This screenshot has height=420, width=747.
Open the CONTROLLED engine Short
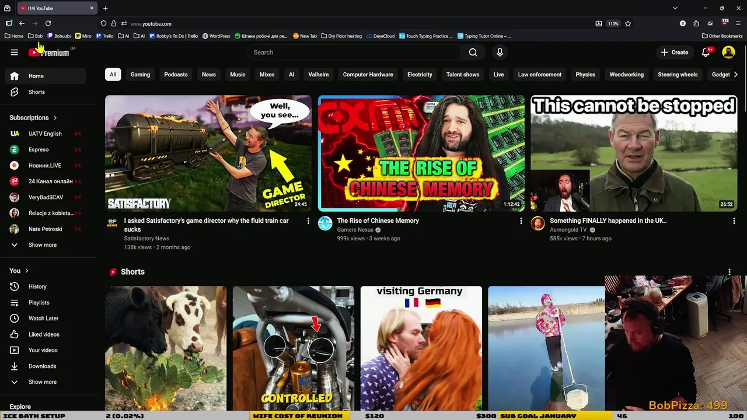click(294, 348)
